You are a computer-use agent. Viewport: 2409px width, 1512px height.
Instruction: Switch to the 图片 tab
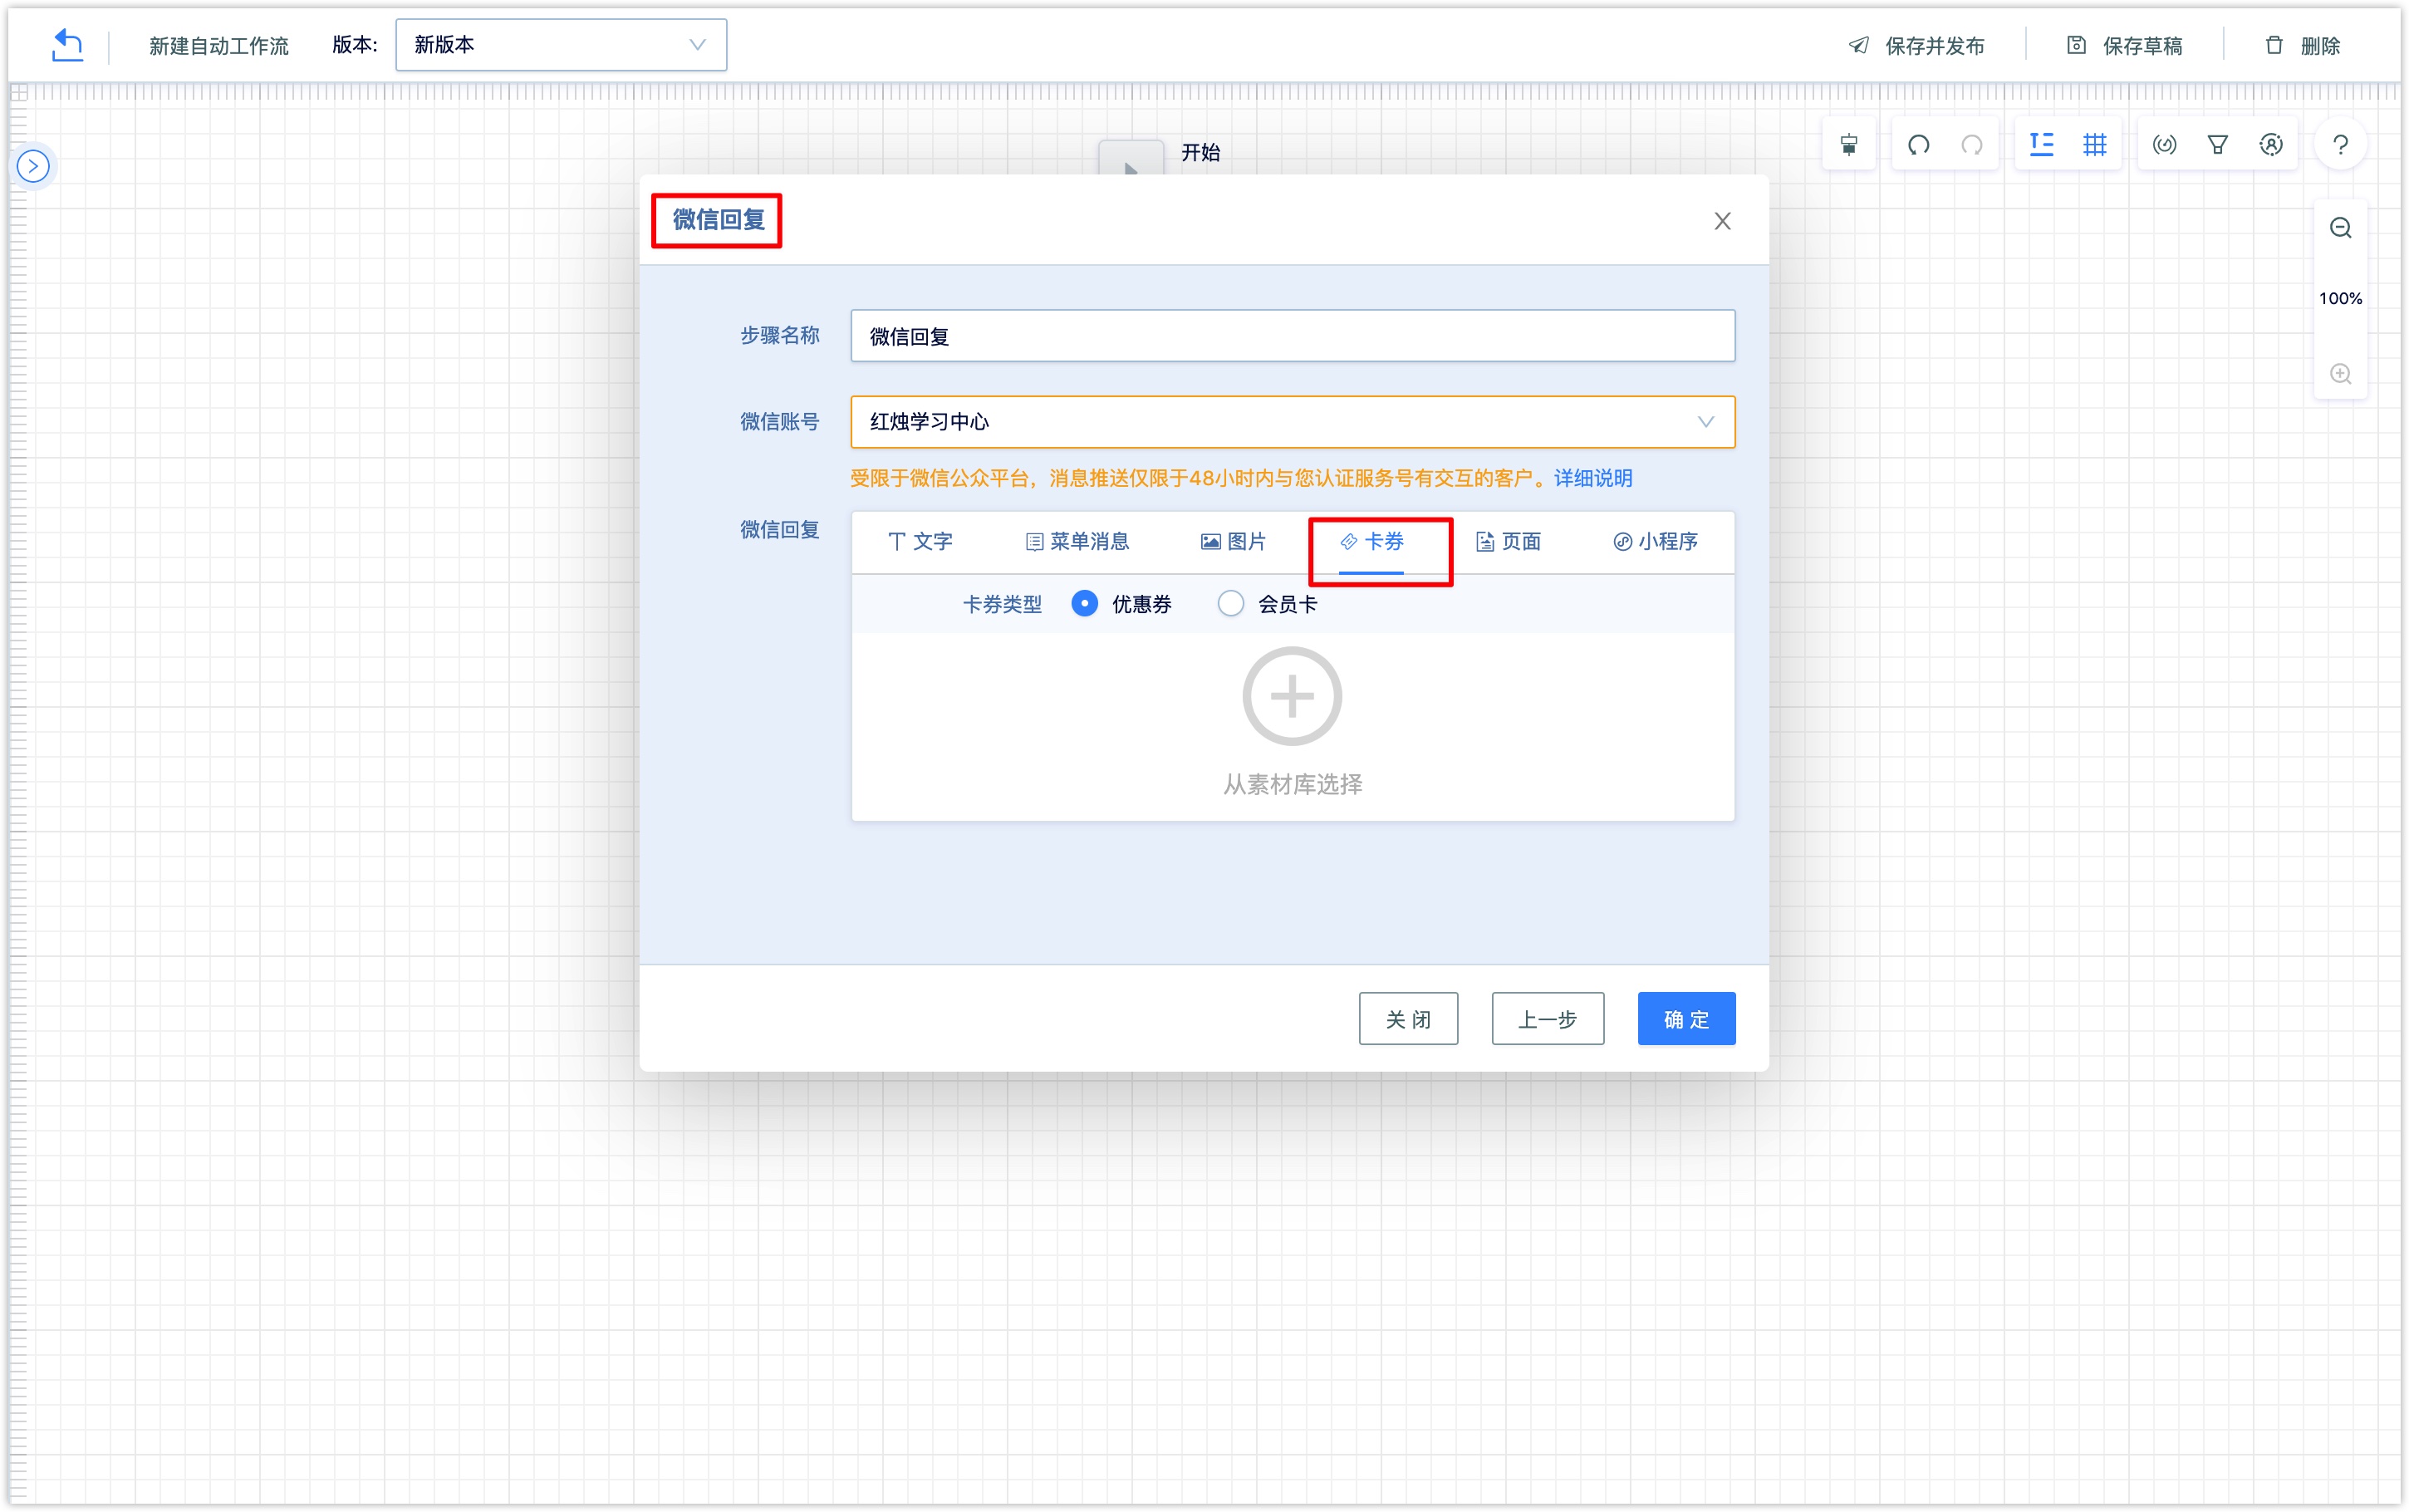pos(1233,542)
